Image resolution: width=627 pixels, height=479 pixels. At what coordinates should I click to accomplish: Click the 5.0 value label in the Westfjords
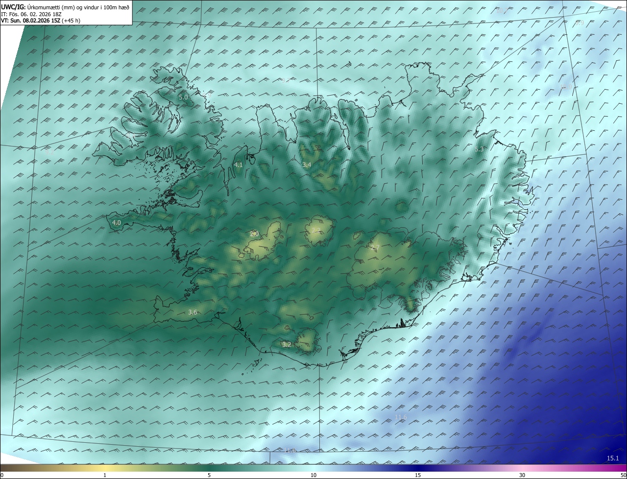click(183, 97)
